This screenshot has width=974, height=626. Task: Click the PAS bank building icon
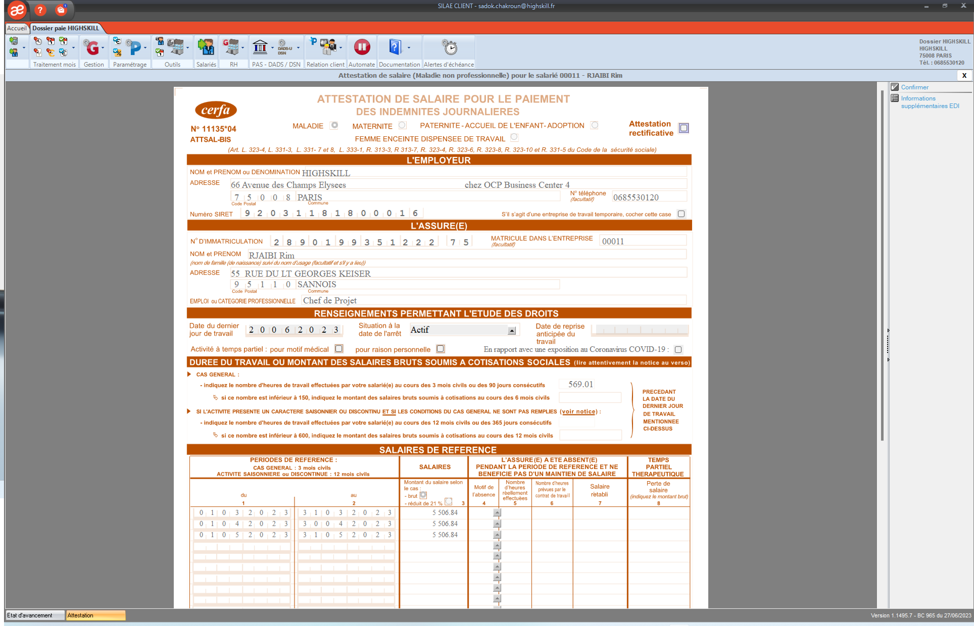(260, 47)
